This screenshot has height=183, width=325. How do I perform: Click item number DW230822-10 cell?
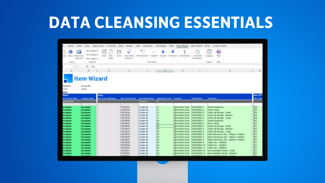pos(199,145)
